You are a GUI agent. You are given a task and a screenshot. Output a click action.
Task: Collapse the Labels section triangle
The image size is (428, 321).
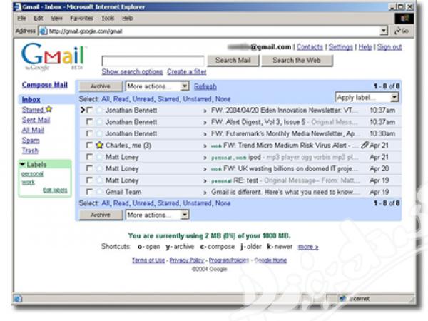(x=23, y=164)
